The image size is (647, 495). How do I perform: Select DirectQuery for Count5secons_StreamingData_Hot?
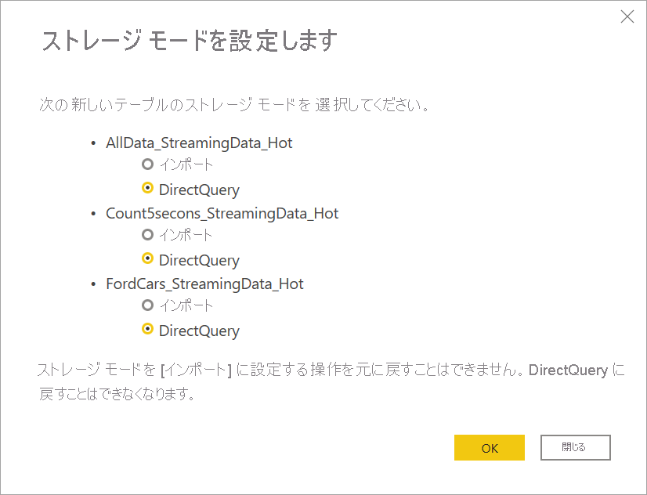pyautogui.click(x=146, y=260)
